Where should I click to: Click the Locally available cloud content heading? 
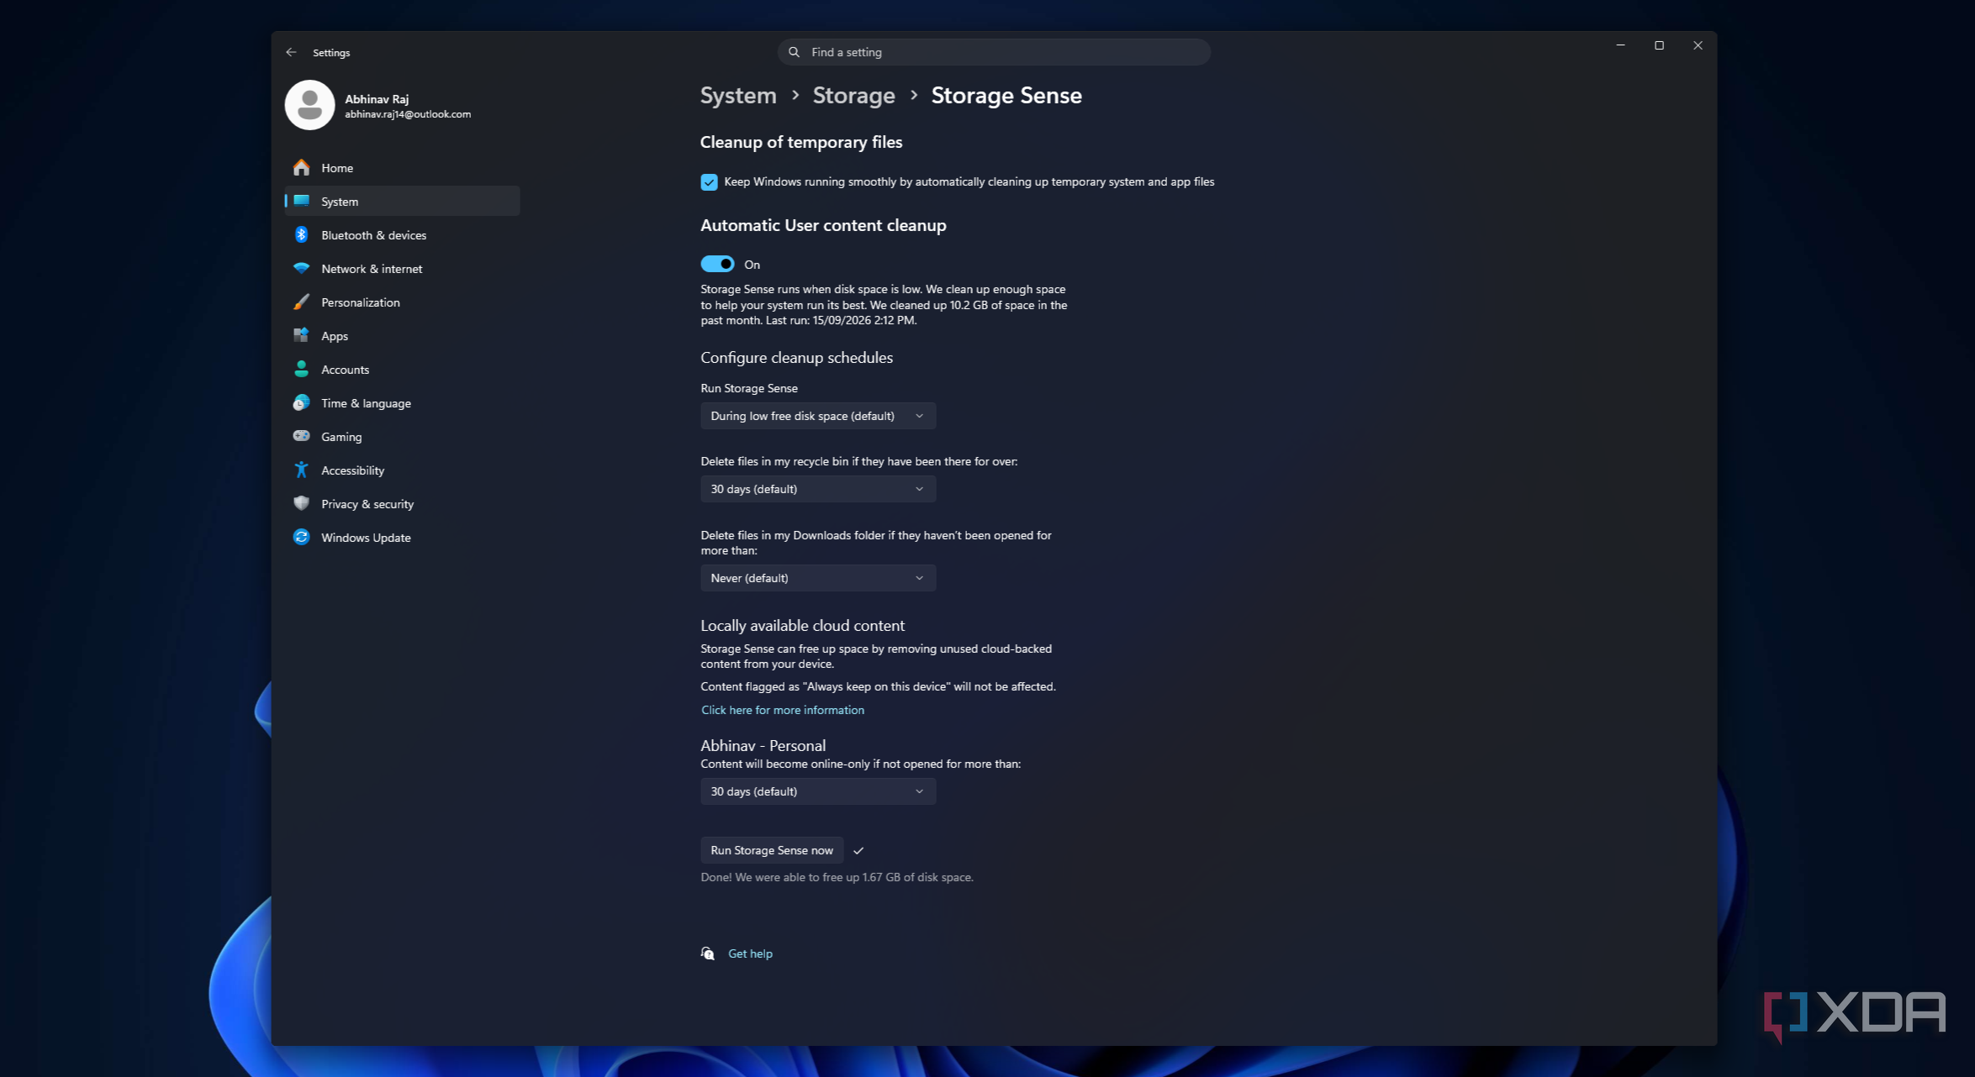[802, 626]
